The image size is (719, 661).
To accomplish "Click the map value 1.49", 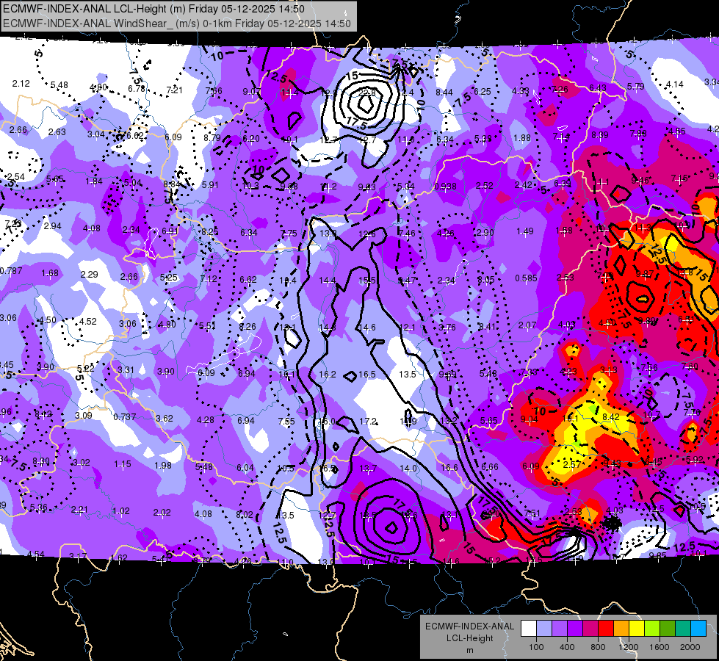I will pos(525,231).
